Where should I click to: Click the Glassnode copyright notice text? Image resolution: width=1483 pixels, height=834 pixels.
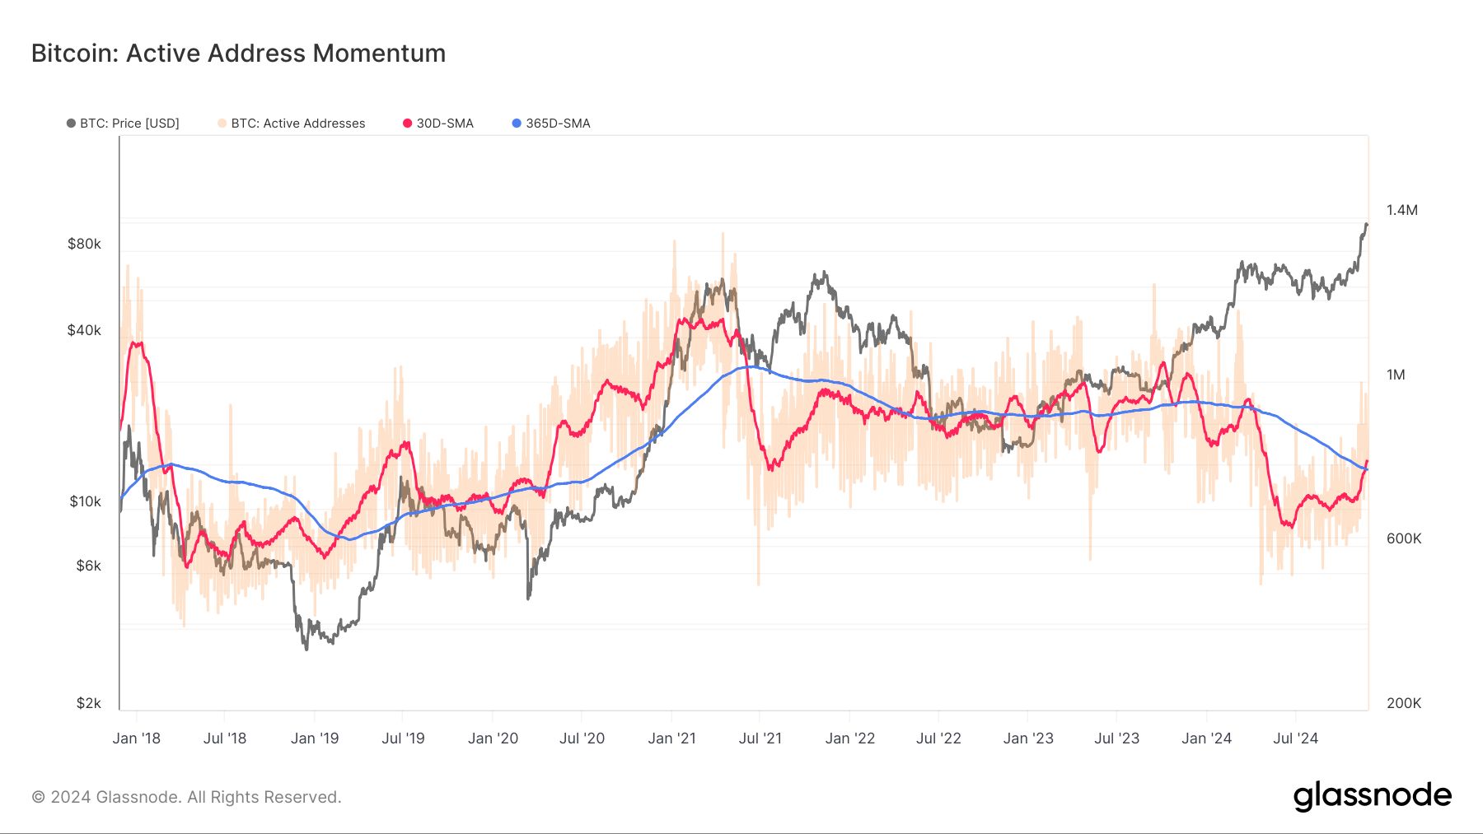pos(186,797)
